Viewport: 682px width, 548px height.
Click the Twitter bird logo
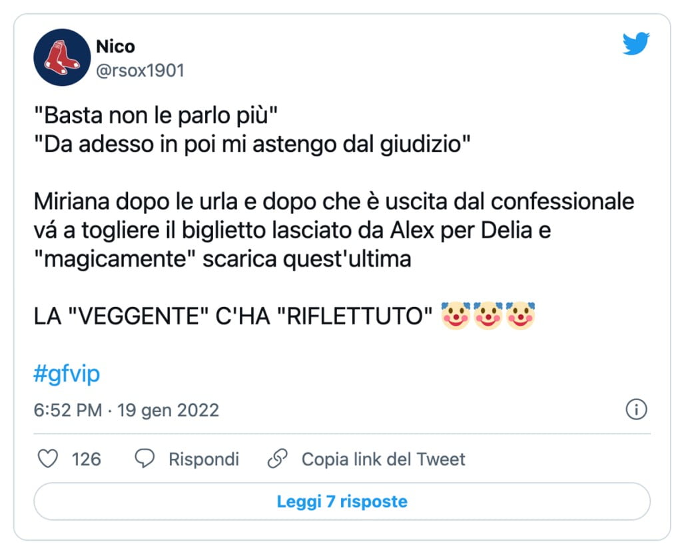tap(635, 44)
